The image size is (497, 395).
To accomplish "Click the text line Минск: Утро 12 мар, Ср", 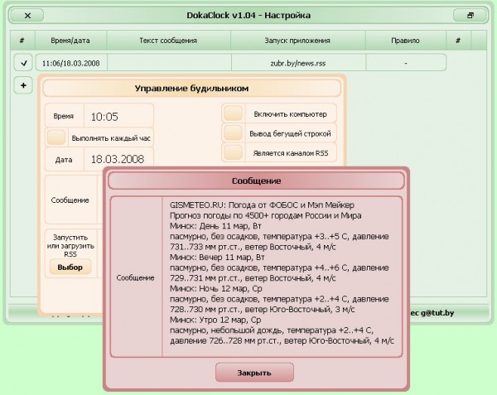I will pyautogui.click(x=215, y=320).
